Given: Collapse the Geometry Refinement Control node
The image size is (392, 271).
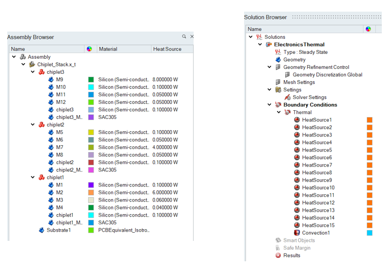Looking at the screenshot, I should 270,68.
